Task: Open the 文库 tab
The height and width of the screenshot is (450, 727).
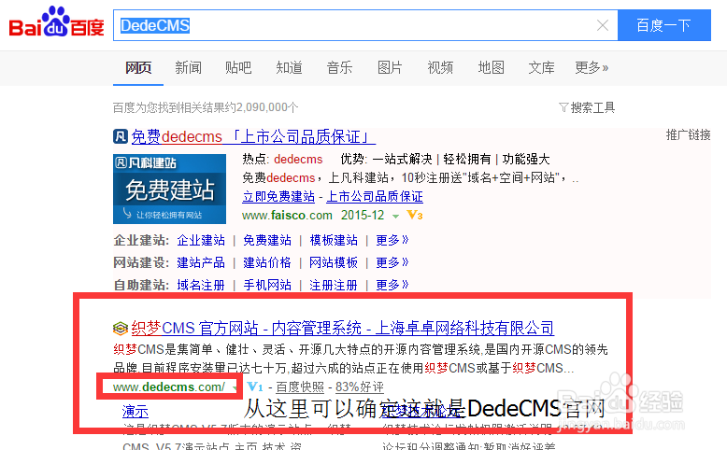Action: [x=541, y=67]
